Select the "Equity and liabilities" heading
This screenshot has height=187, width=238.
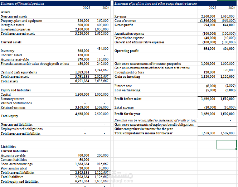(x=16, y=90)
